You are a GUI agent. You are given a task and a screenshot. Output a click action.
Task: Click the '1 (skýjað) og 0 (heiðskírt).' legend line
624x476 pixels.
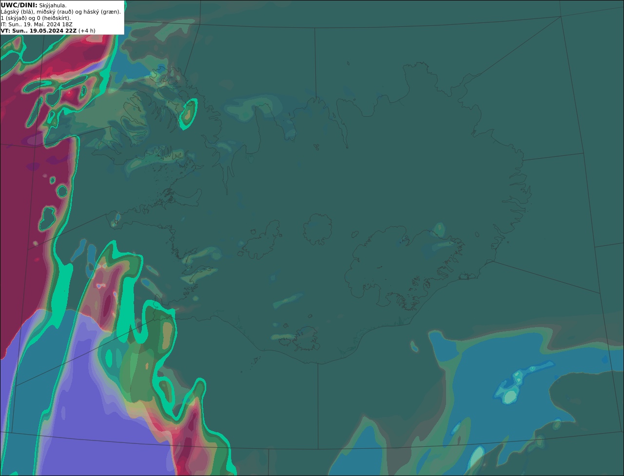point(36,18)
